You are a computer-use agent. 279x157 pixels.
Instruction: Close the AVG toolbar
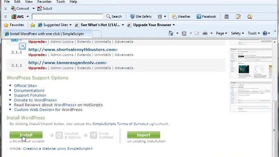6,17
